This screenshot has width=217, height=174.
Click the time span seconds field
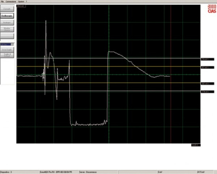[6, 44]
